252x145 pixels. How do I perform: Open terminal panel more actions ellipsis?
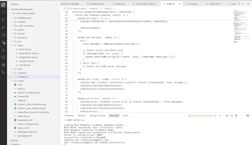pyautogui.click(x=241, y=116)
